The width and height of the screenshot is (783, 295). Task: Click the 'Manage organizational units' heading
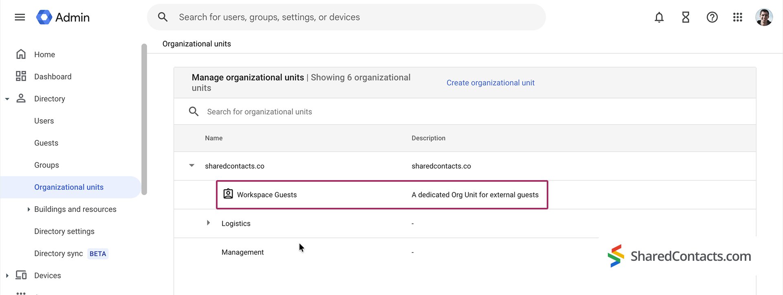pyautogui.click(x=248, y=77)
